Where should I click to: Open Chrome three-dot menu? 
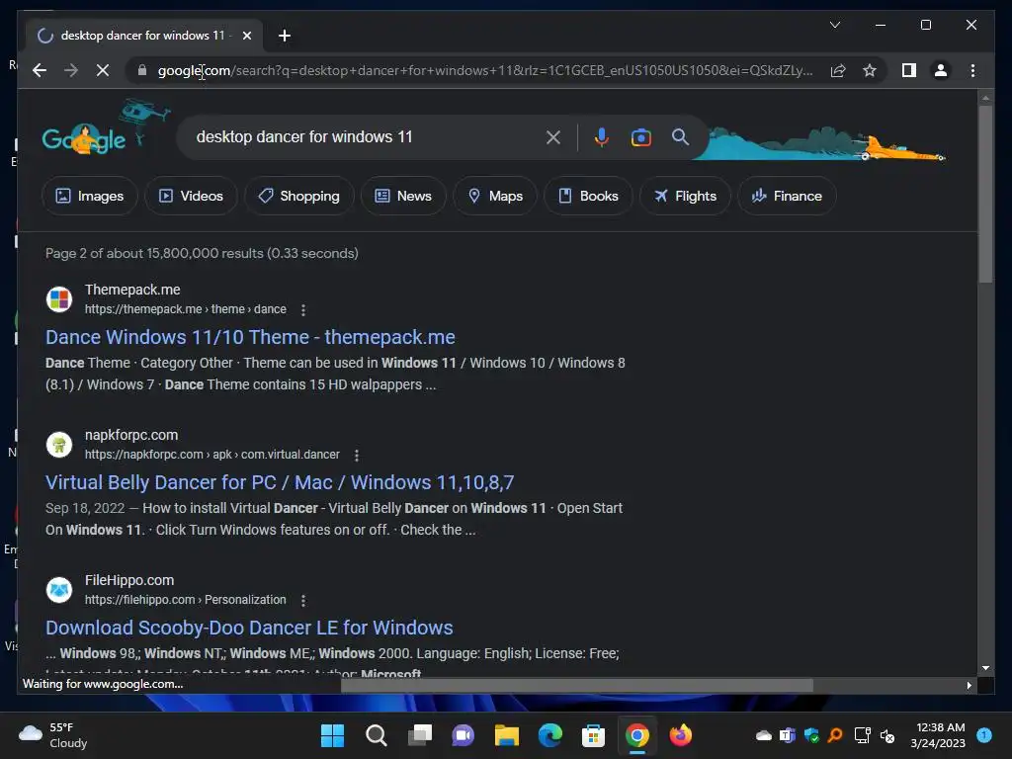pyautogui.click(x=972, y=70)
